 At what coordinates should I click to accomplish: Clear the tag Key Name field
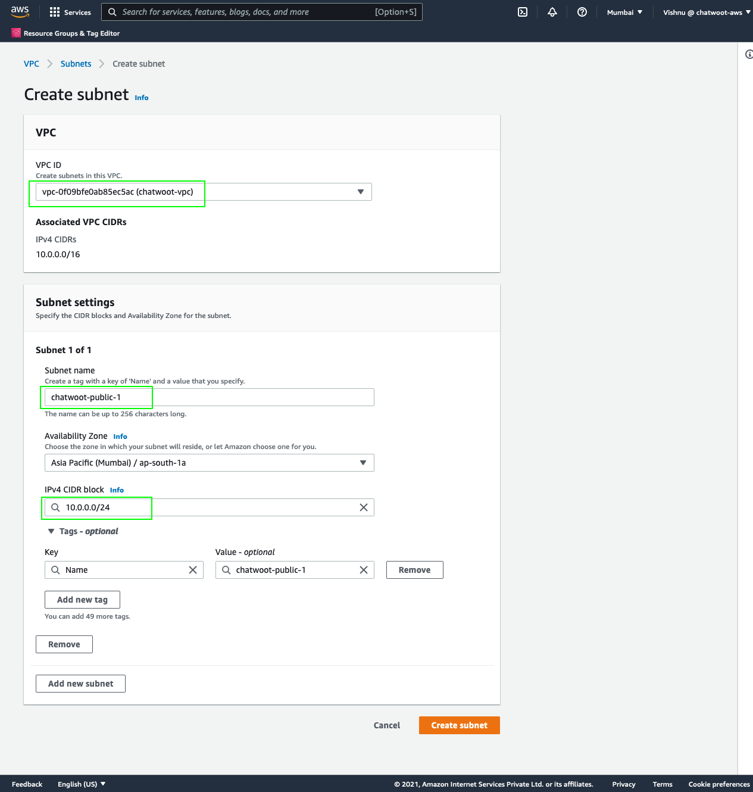193,570
